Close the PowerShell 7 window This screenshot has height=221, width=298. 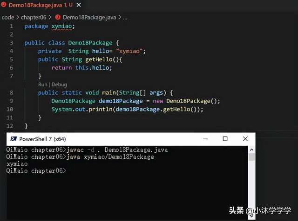pyautogui.click(x=245, y=139)
